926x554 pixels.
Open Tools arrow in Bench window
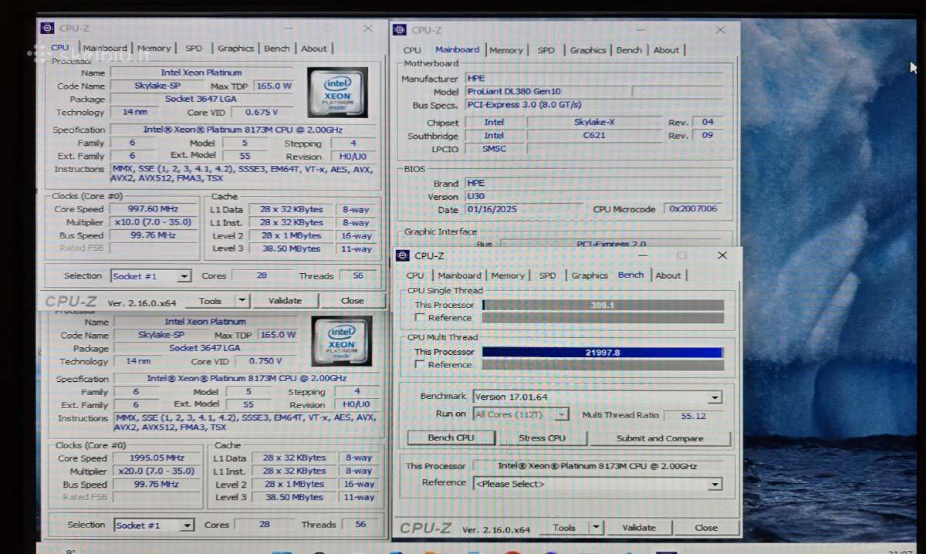point(596,528)
